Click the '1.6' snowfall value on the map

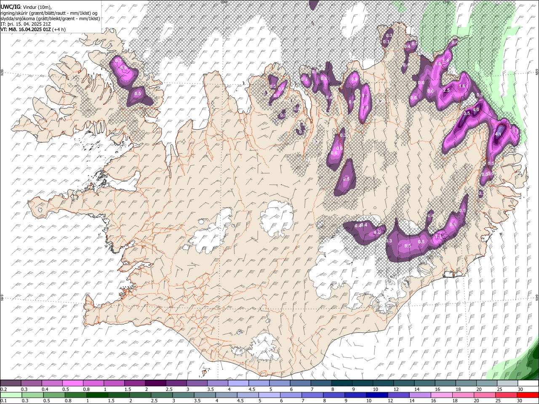tap(462, 86)
